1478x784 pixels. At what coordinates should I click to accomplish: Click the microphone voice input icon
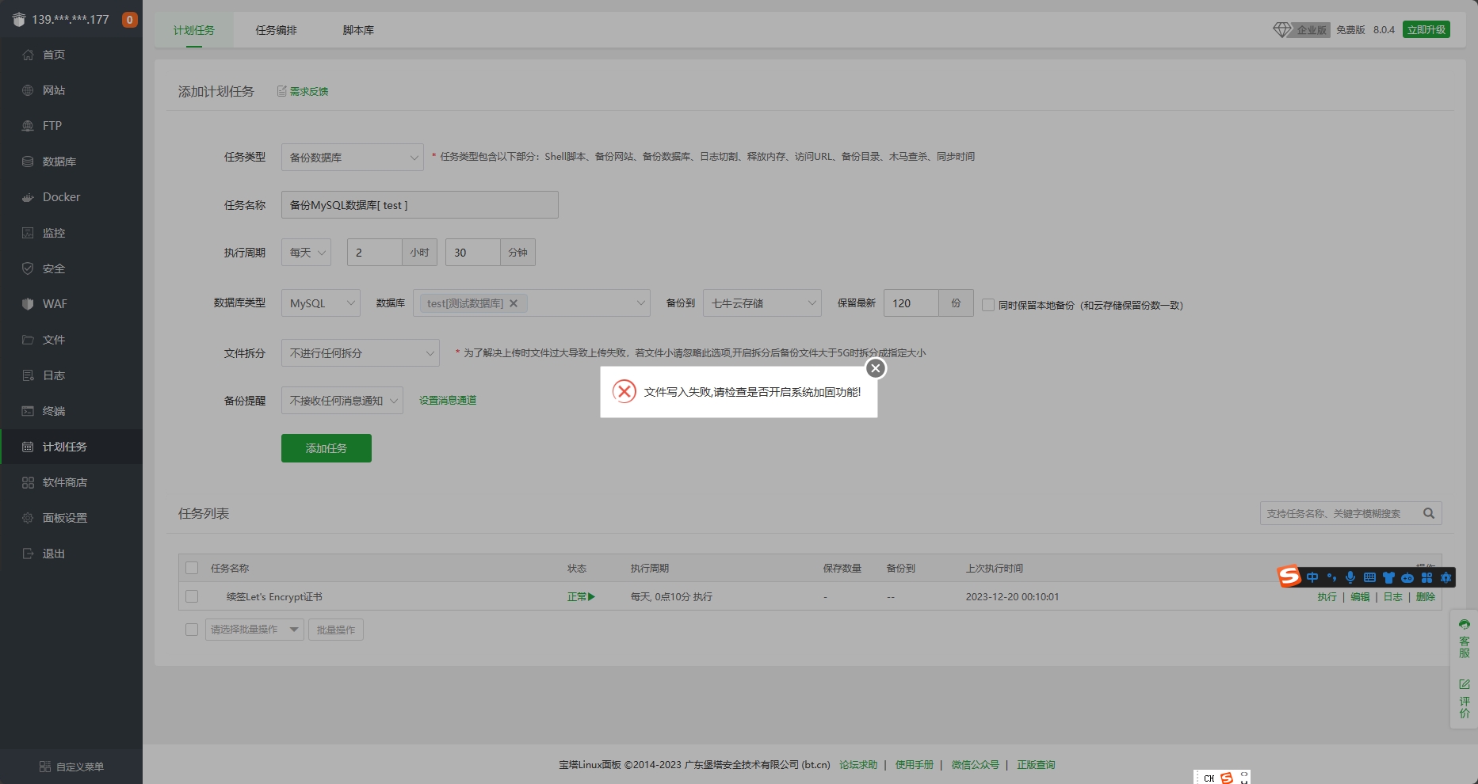tap(1350, 577)
